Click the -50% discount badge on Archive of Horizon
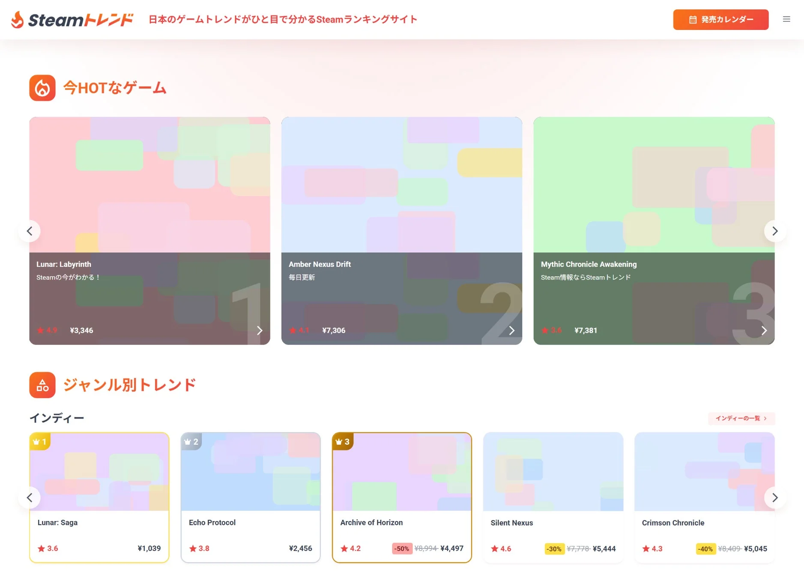 402,548
